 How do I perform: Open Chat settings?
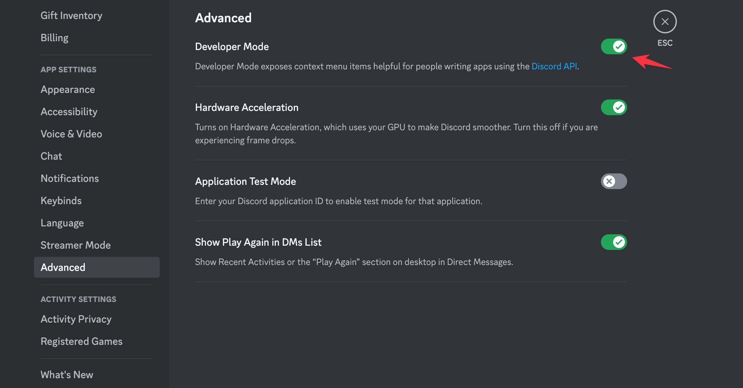click(x=51, y=156)
